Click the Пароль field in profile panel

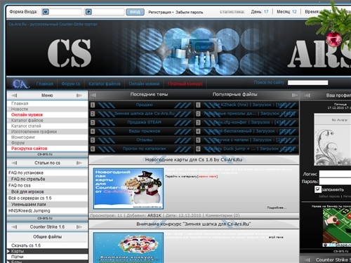(335, 182)
